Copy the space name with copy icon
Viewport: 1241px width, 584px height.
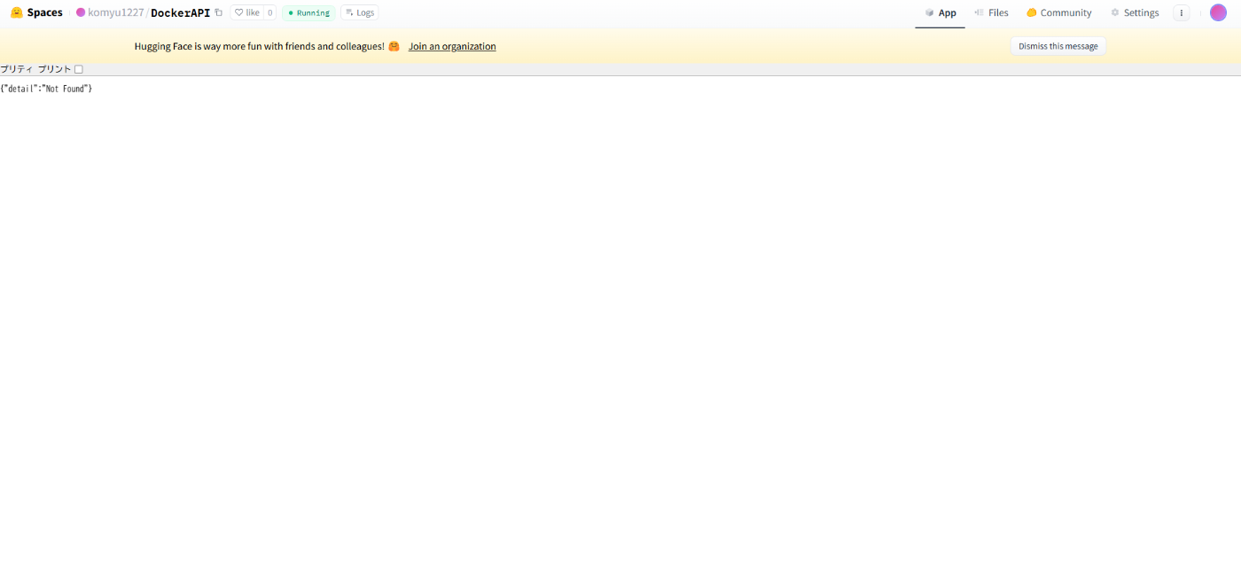pyautogui.click(x=219, y=12)
